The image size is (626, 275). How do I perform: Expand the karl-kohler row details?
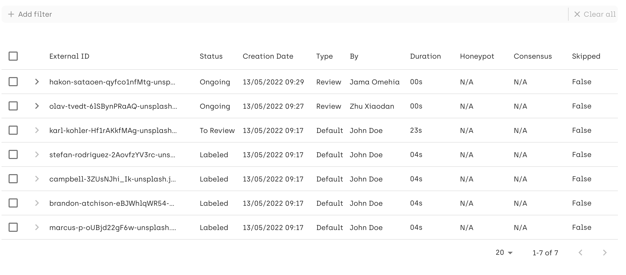point(37,130)
